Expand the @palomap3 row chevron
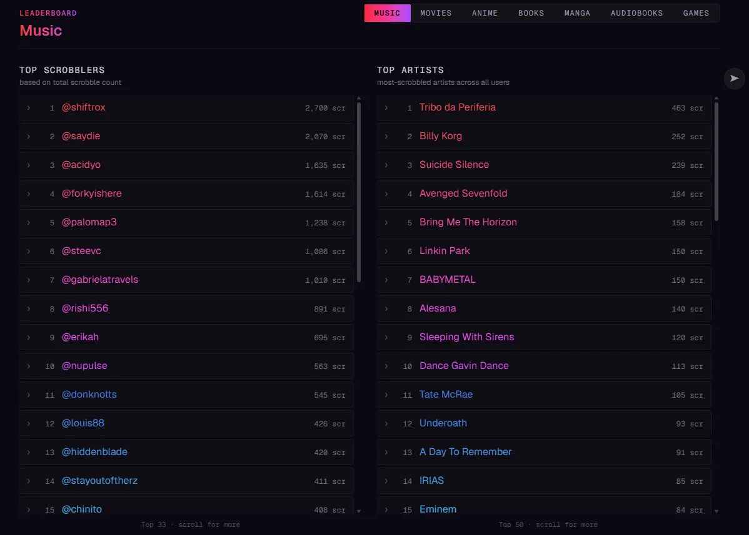Screen dimensions: 749x535 [29, 222]
